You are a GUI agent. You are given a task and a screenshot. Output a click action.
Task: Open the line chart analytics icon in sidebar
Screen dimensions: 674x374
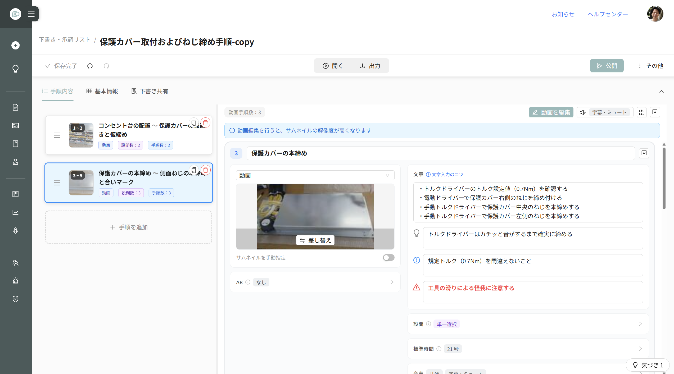coord(16,212)
